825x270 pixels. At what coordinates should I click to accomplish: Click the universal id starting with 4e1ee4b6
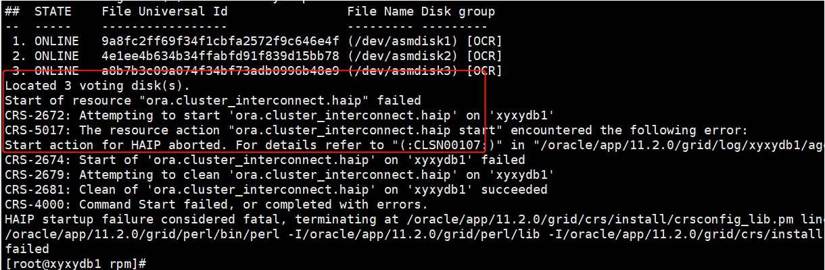220,56
